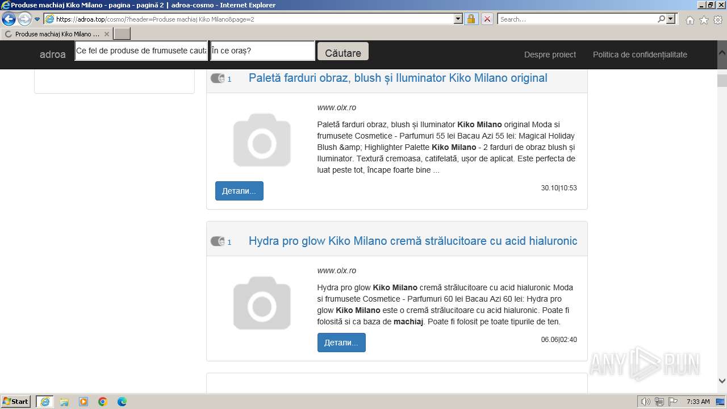Click the page scrollbar down arrow
This screenshot has height=409, width=727.
pyautogui.click(x=722, y=381)
